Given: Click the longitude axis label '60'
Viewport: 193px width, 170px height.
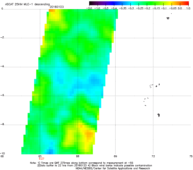Looking at the screenshot, I should tap(2, 156).
